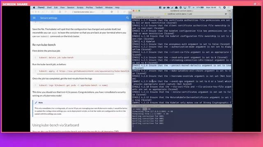Click the display mirroring menu bar icon

pos(185,7)
